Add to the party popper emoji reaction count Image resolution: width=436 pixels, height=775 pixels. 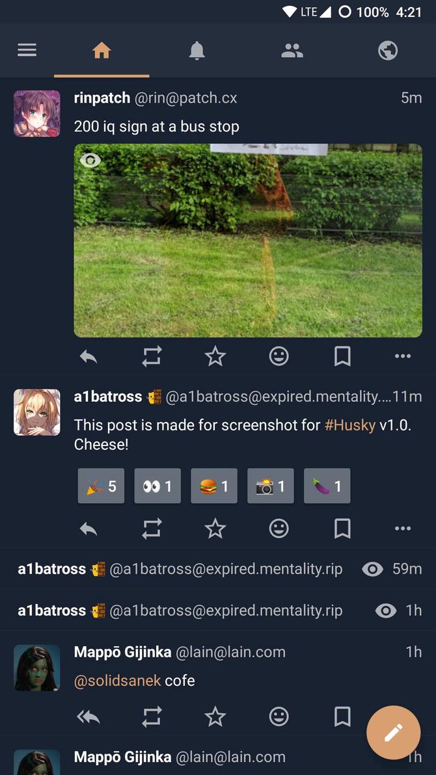(x=100, y=486)
